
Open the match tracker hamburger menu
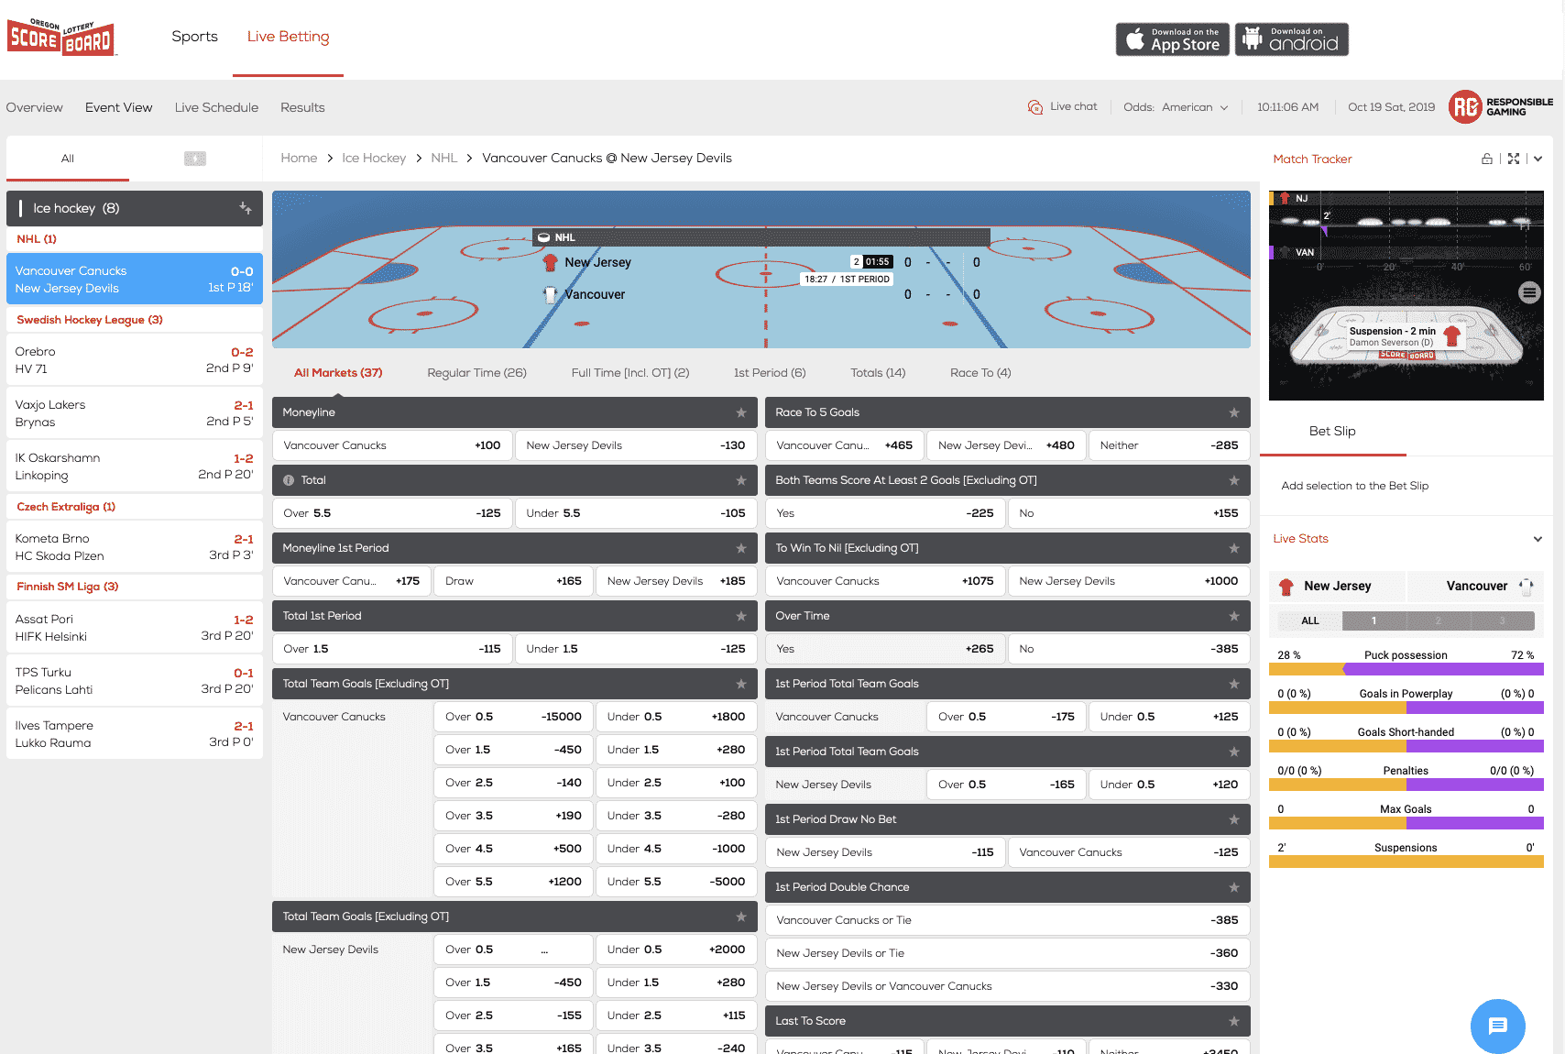click(1529, 293)
